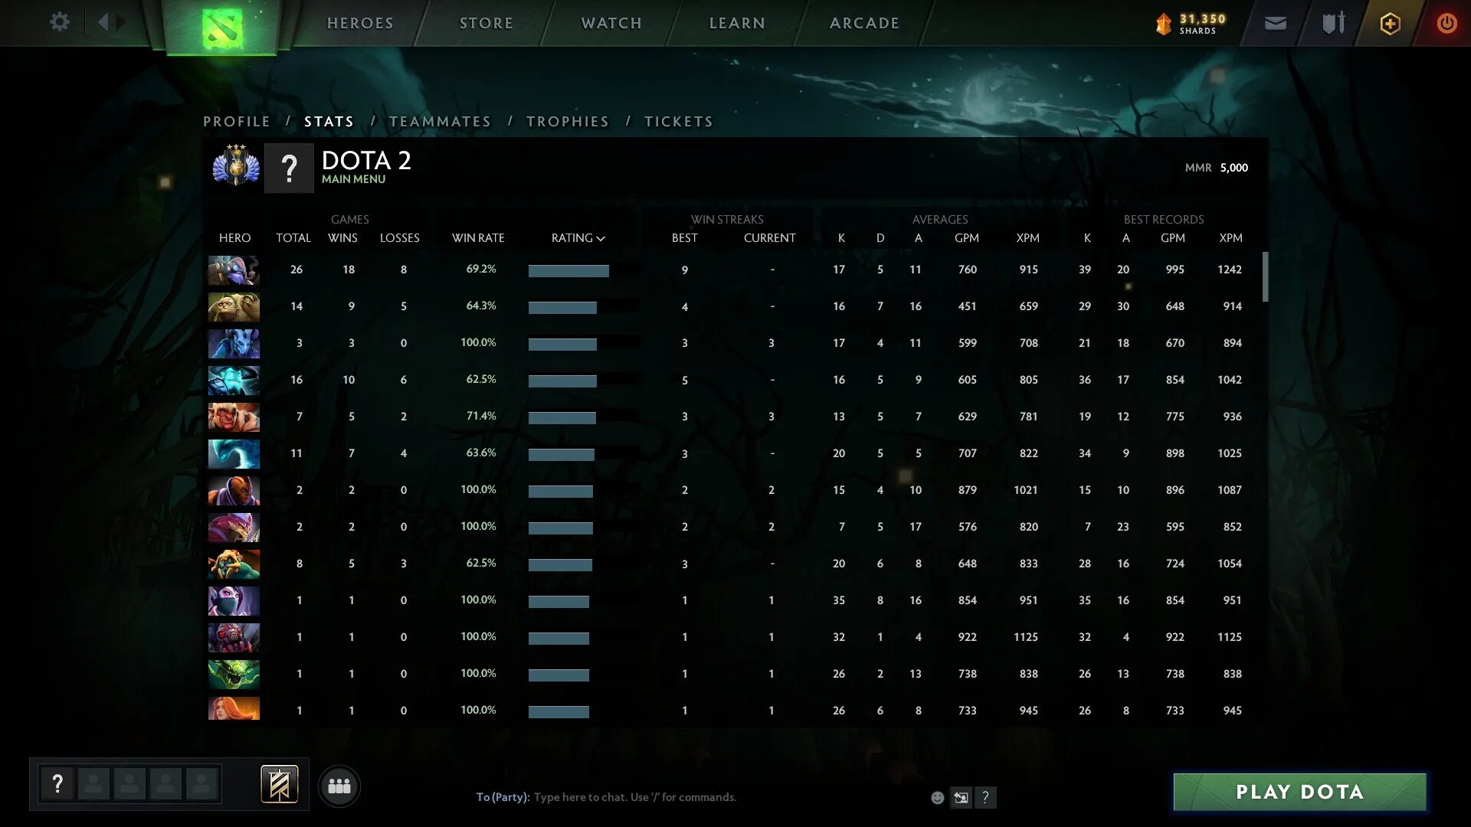This screenshot has height=827, width=1471.
Task: Switch to the STATS tab
Action: tap(329, 121)
